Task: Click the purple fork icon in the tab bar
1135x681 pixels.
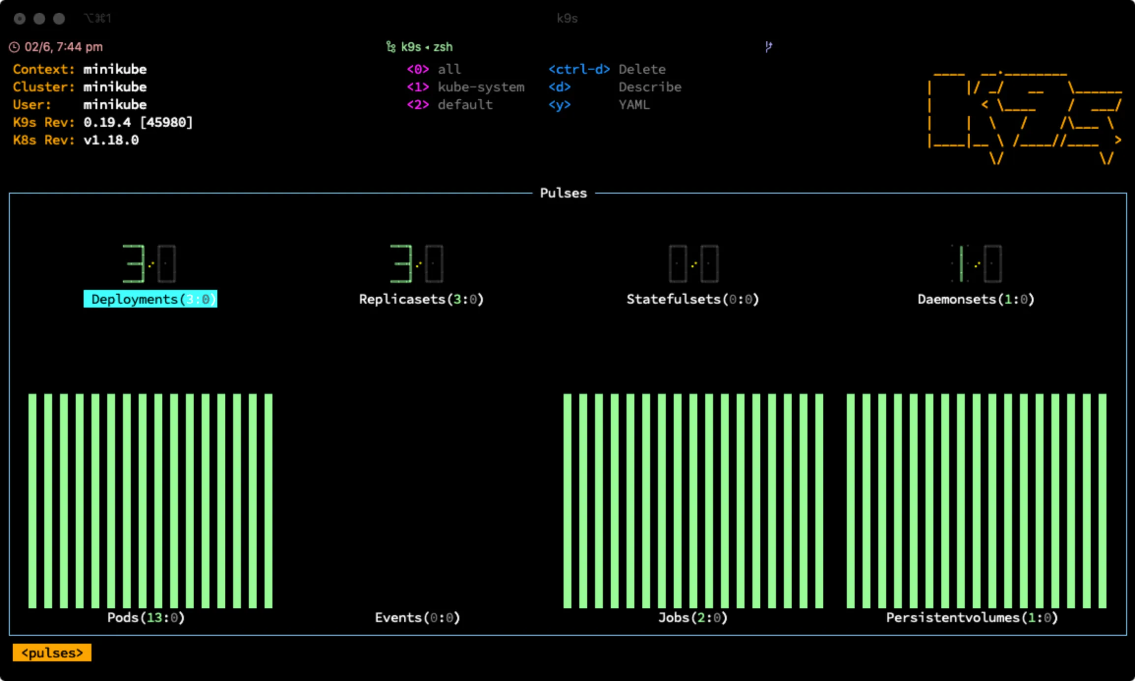Action: pyautogui.click(x=769, y=47)
